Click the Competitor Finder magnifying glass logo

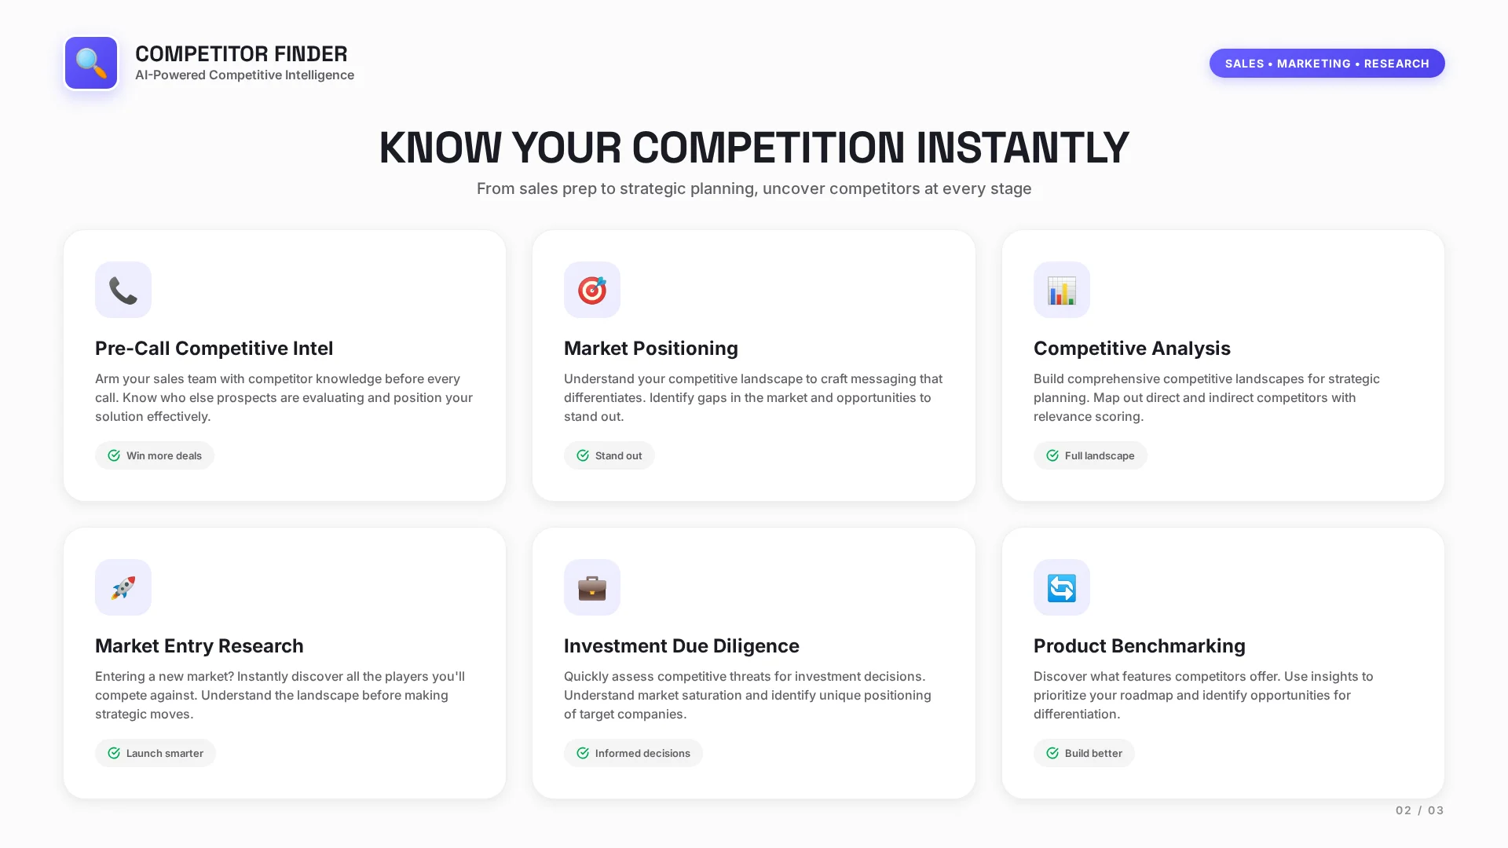91,63
